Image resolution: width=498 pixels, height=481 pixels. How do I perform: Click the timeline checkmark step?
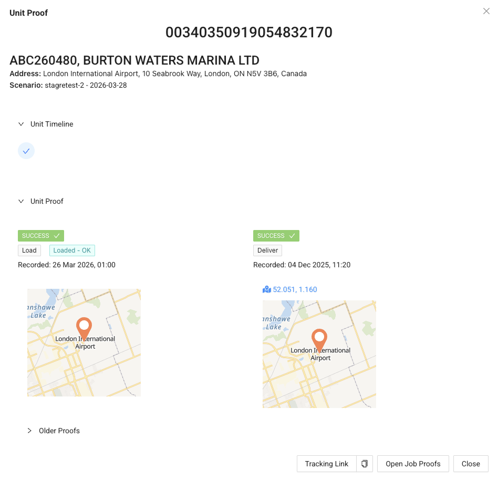click(26, 151)
